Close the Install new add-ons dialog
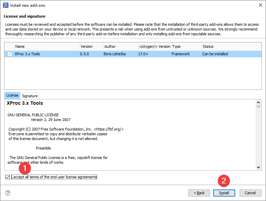Image resolution: width=266 pixels, height=201 pixels. (260, 5)
